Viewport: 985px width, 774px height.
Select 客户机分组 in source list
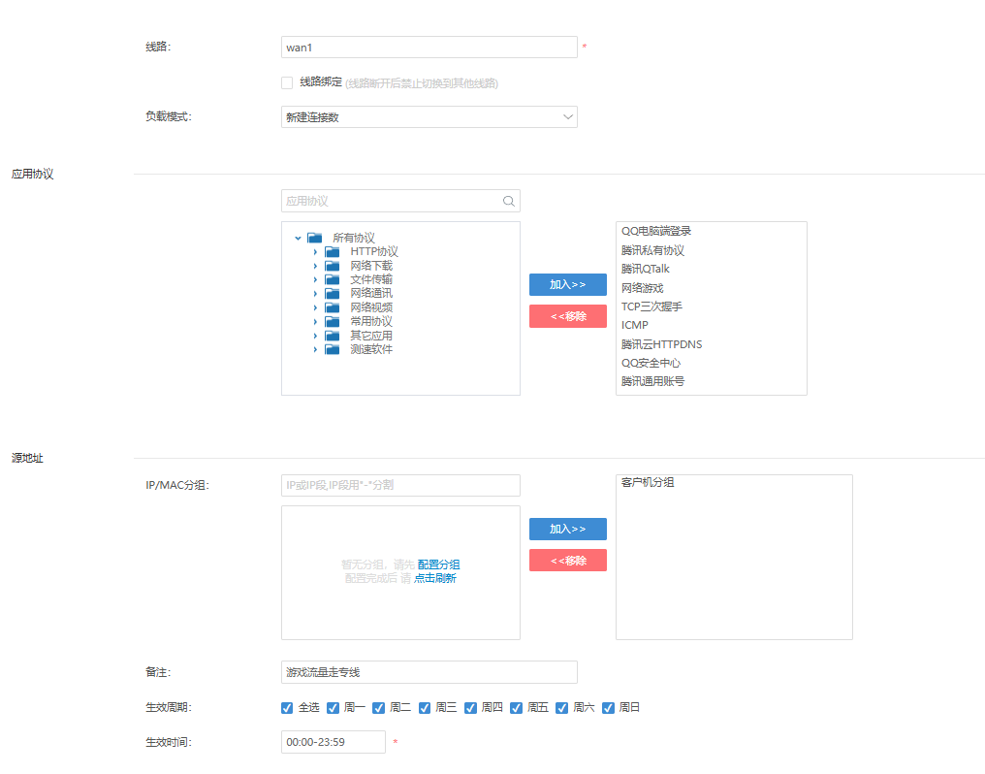click(x=648, y=482)
